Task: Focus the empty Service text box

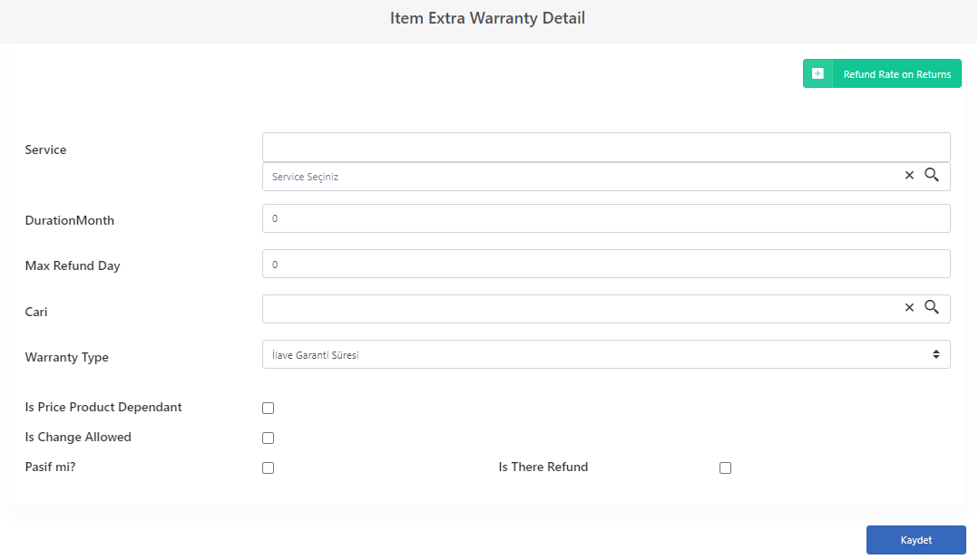Action: 606,147
